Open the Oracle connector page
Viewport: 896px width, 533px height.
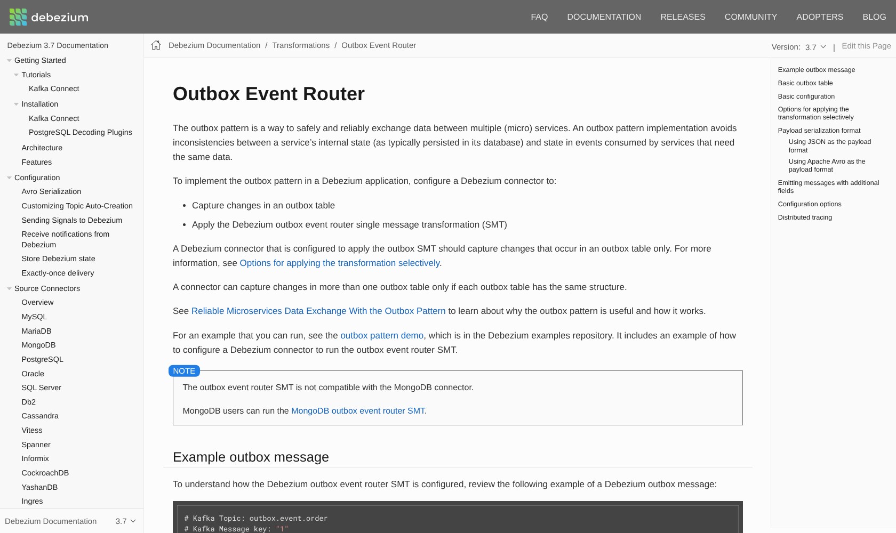pos(33,374)
